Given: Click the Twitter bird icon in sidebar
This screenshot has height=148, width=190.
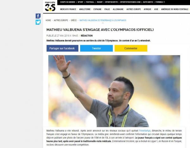Looking at the screenshot, I should pos(38,22).
